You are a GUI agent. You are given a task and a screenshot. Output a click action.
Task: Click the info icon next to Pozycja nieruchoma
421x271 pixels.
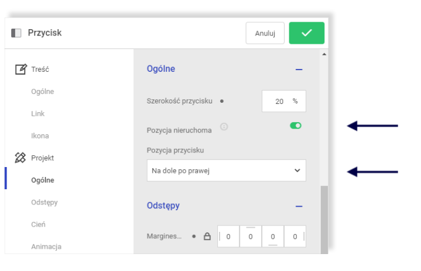(x=224, y=126)
